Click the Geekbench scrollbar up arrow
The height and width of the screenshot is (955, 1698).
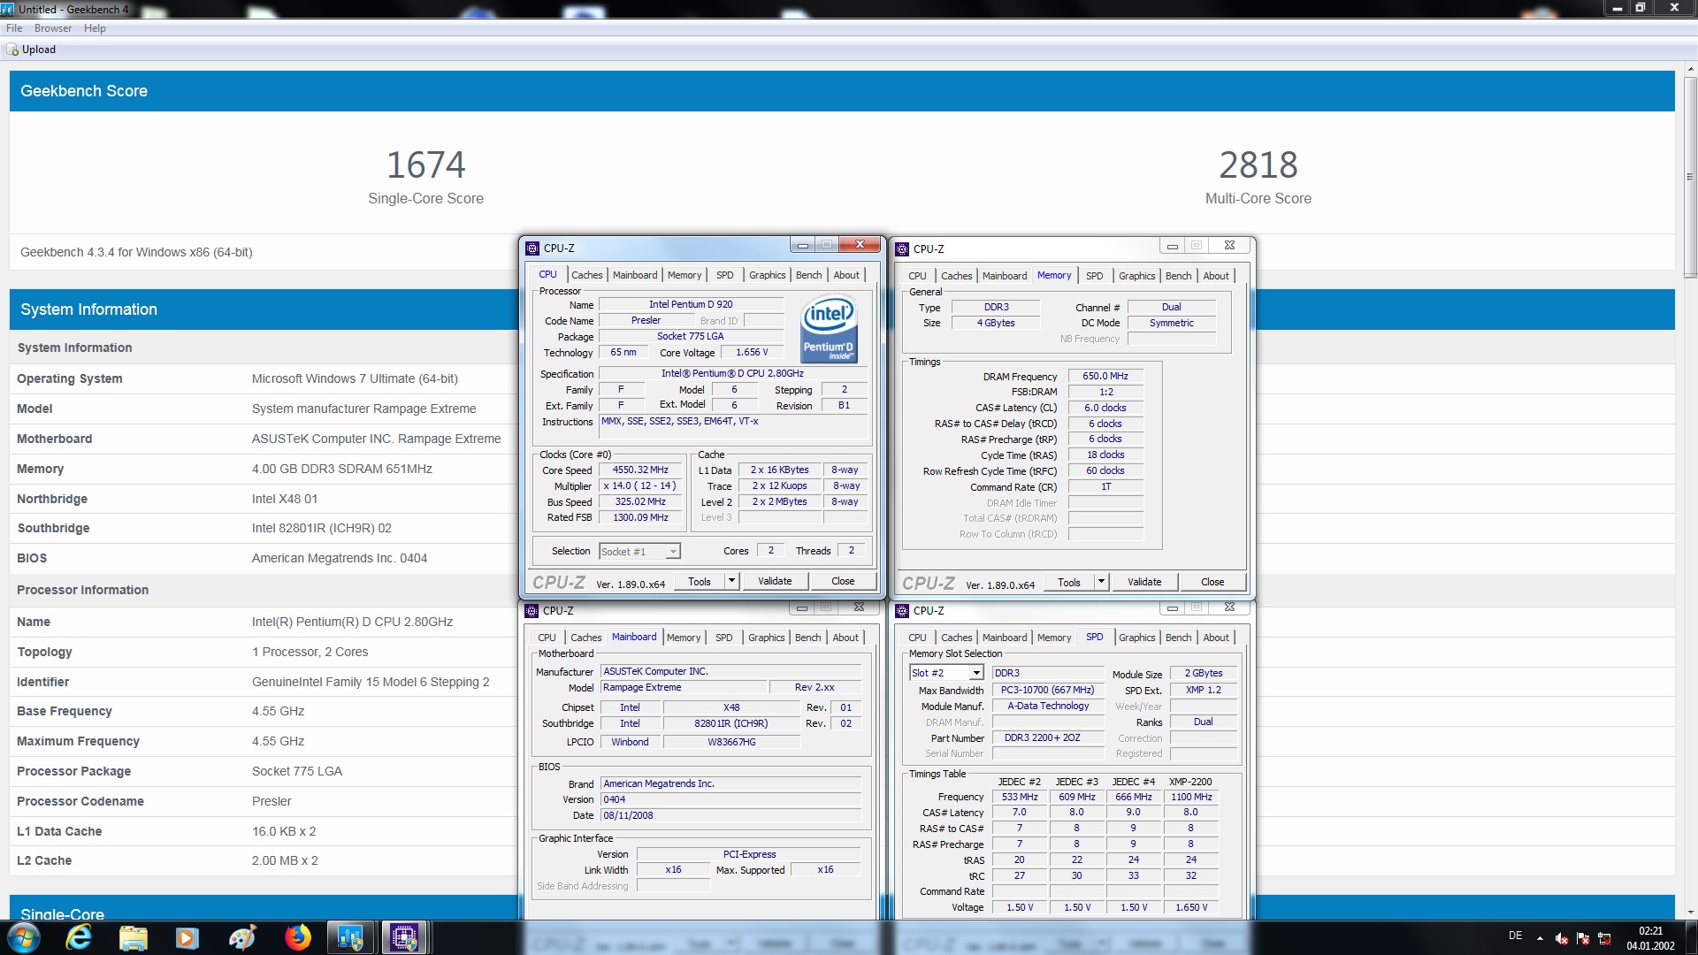click(x=1690, y=71)
